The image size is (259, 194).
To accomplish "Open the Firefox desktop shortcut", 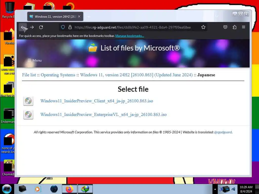I will 9,37.
